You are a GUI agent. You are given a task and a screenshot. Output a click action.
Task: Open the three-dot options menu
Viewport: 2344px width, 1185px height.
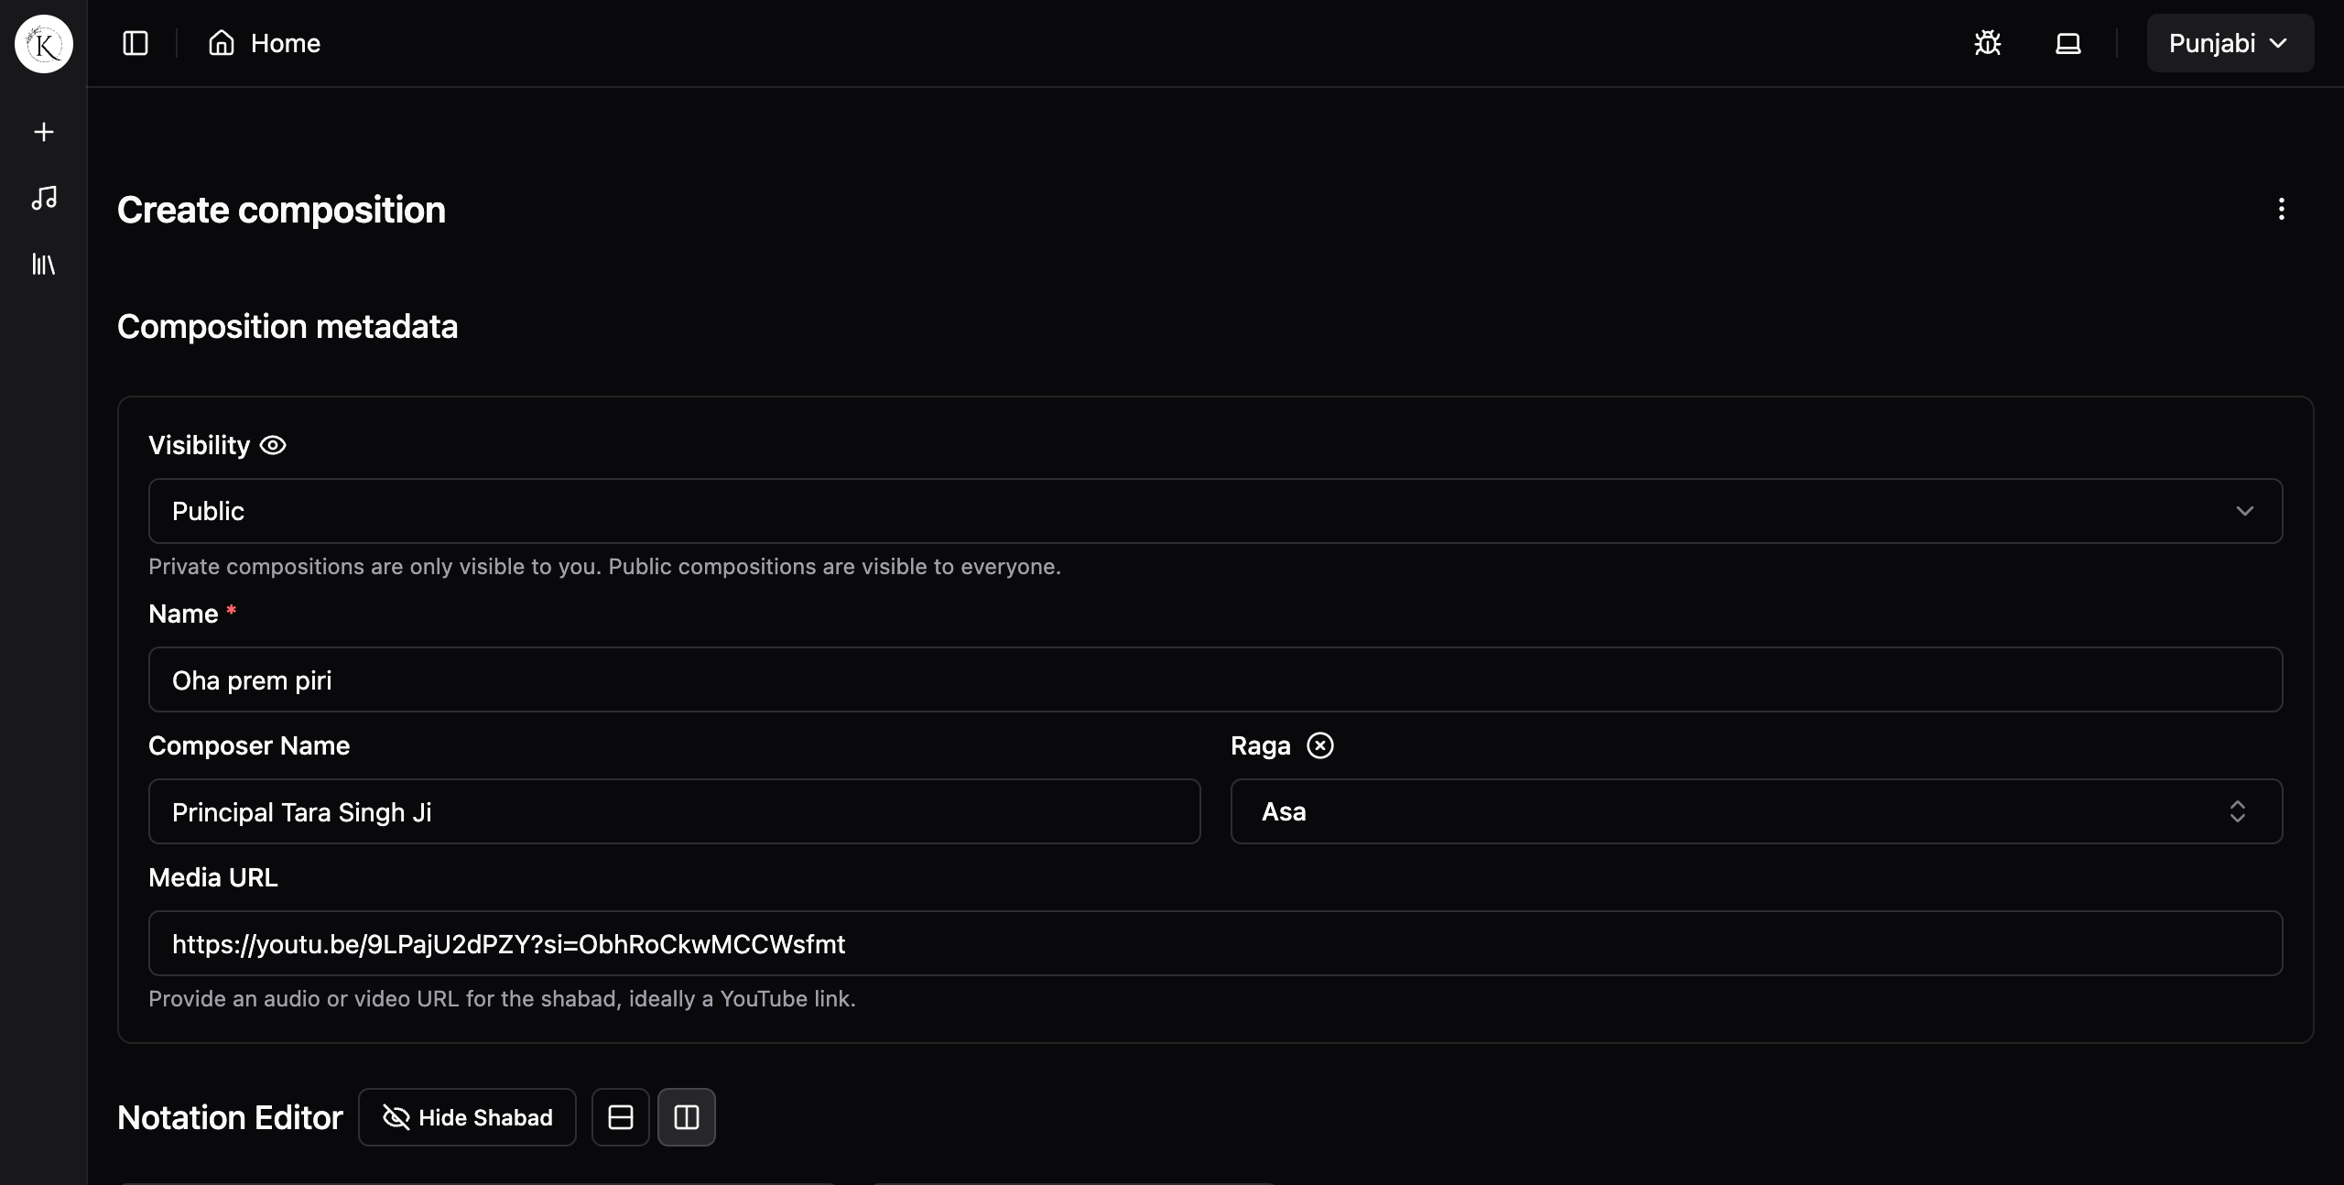[x=2281, y=209]
